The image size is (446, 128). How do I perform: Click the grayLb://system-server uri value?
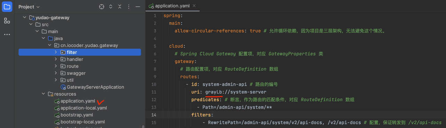tap(236, 92)
